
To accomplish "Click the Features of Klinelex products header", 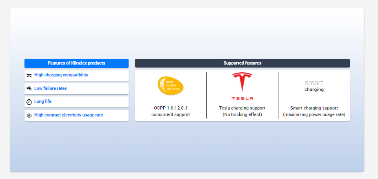I will (76, 63).
